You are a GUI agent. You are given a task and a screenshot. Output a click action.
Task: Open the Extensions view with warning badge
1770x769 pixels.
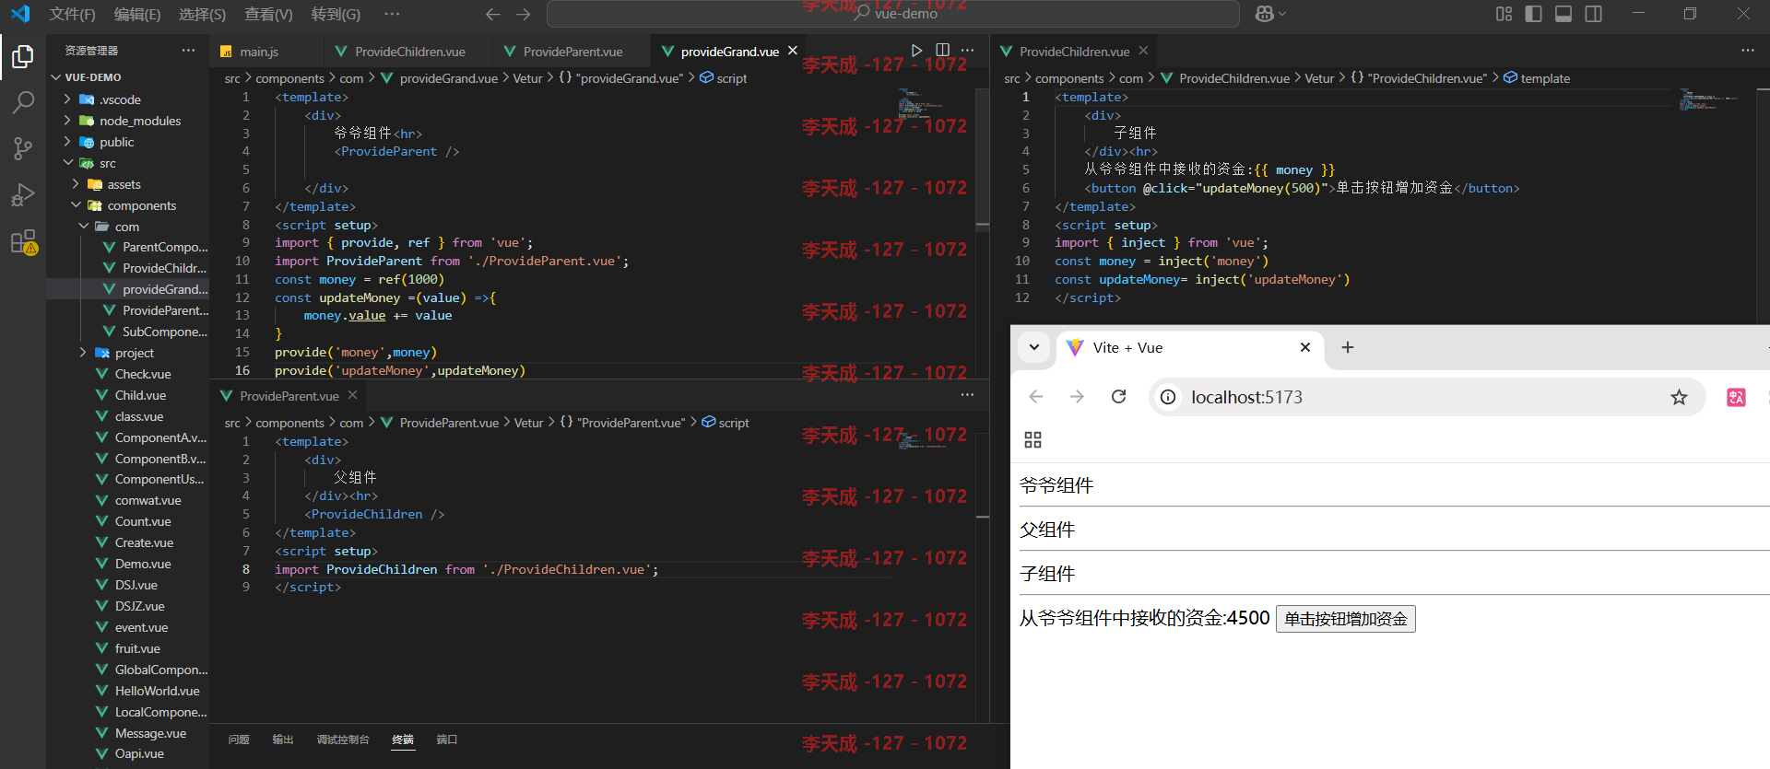23,242
